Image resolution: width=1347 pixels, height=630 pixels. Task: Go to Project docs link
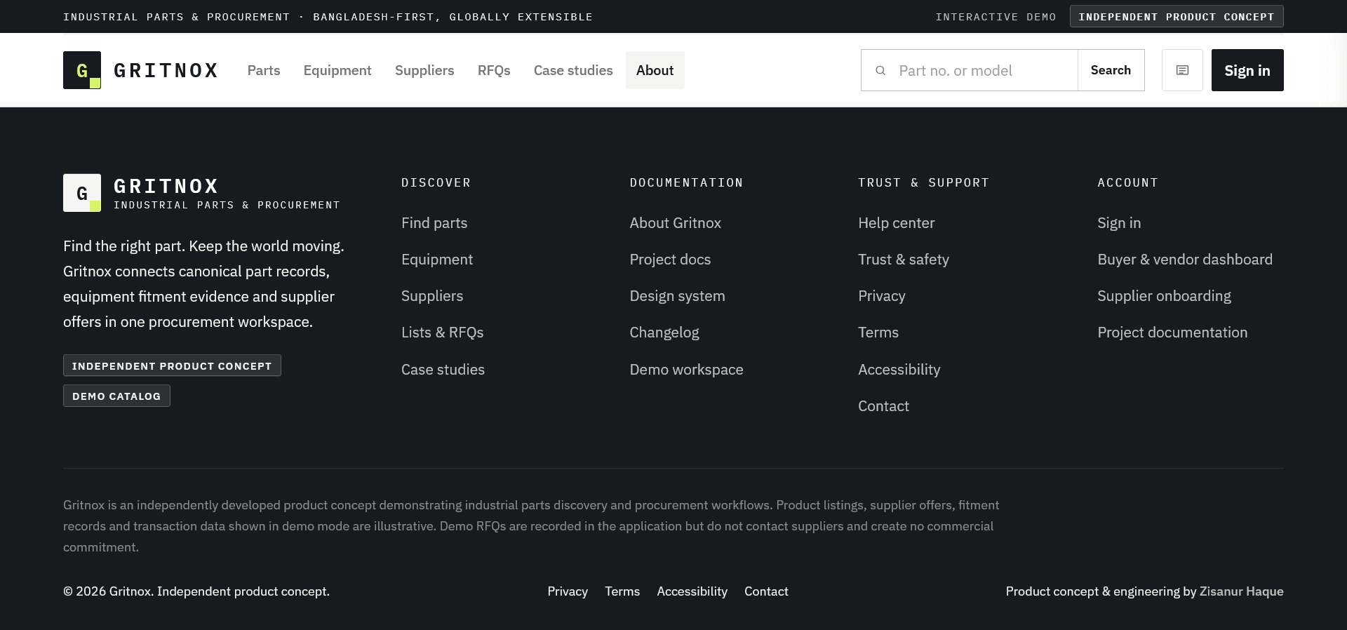point(671,260)
